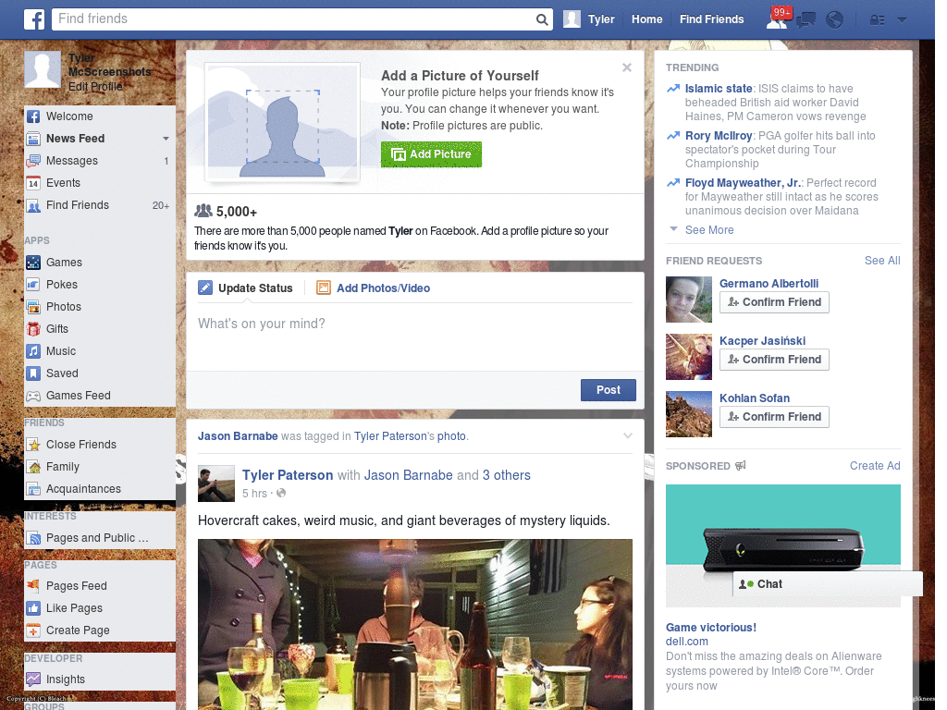Click Find Friends in top navigation bar
Screen dimensions: 947x710
[711, 19]
